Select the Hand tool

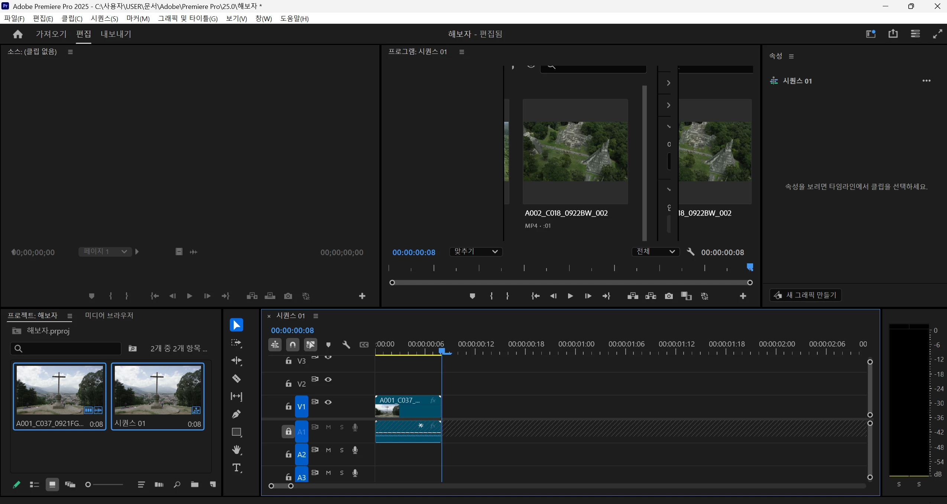click(236, 450)
